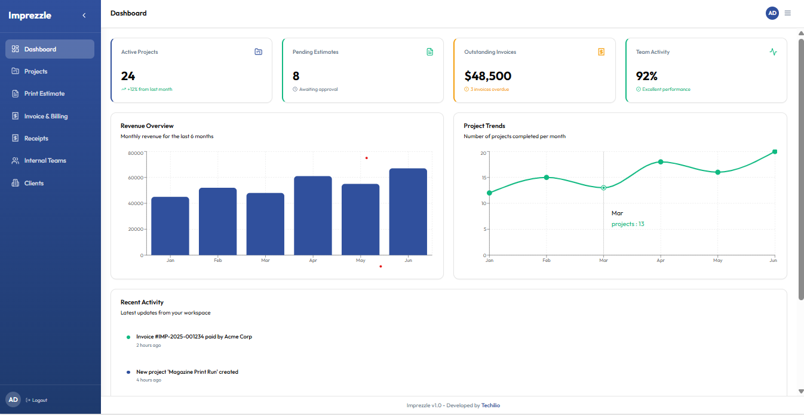Click the April data point on Project Trends
804x415 pixels.
[x=661, y=162]
